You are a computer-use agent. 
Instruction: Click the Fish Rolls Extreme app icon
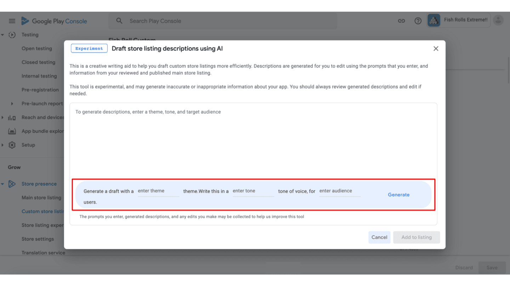click(434, 21)
